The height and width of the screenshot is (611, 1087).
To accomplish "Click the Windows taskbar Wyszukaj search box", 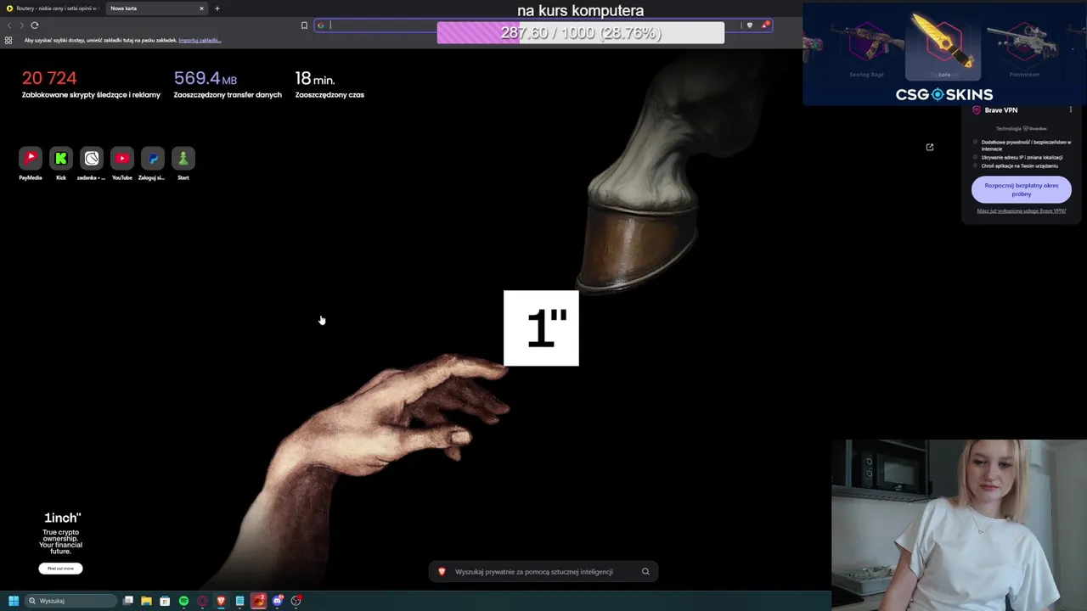I will click(x=70, y=601).
